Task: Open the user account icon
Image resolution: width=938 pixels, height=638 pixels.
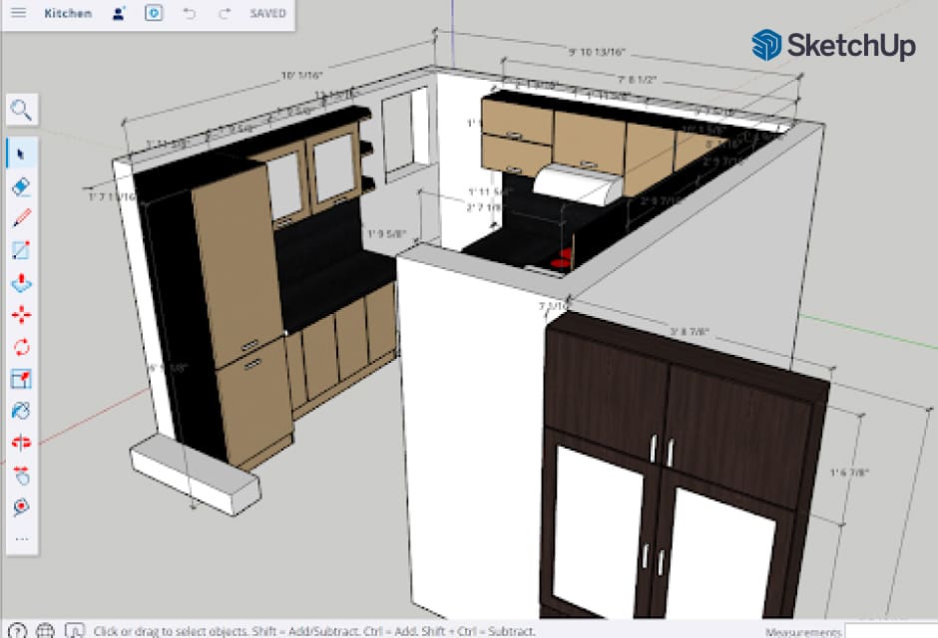Action: point(120,14)
